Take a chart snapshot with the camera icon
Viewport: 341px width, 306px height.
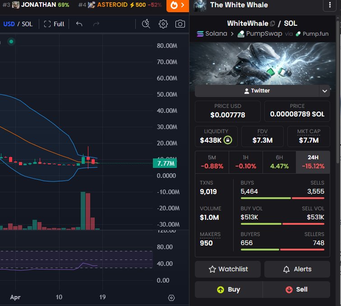(x=180, y=24)
